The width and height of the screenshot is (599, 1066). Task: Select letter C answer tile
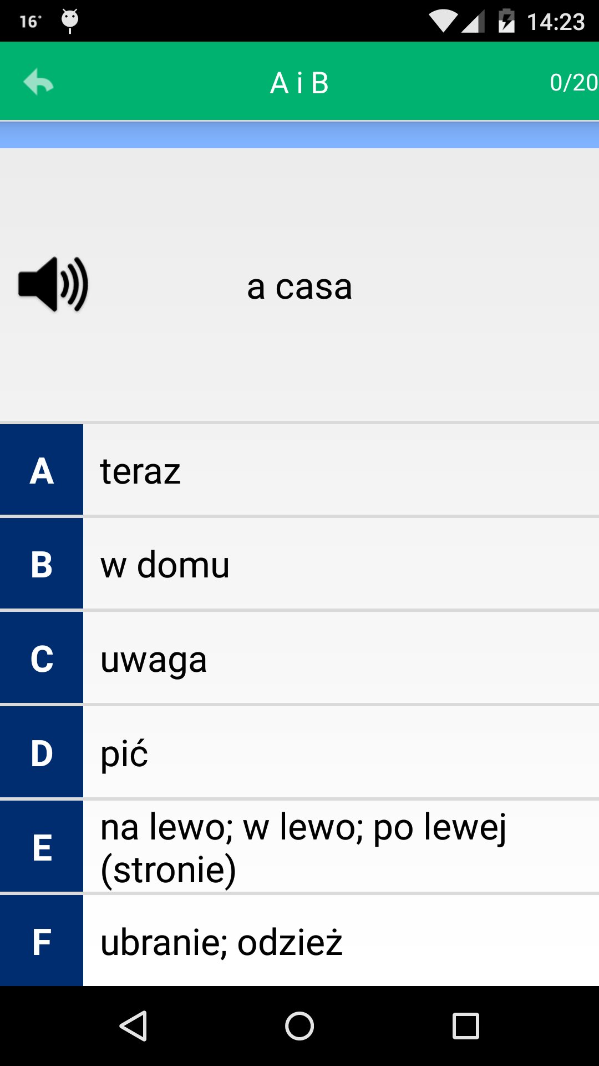(42, 659)
